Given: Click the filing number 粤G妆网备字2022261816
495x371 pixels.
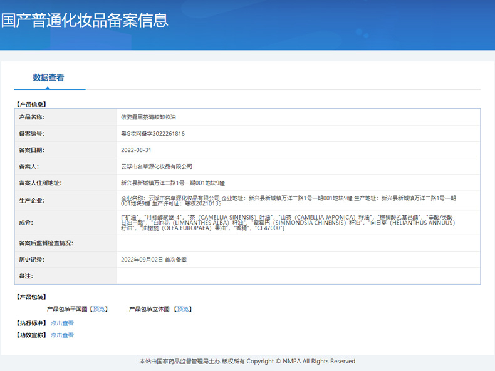Looking at the screenshot, I should tap(153, 134).
